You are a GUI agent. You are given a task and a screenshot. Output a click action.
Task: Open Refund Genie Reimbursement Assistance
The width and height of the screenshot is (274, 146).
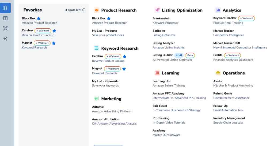click(231, 96)
